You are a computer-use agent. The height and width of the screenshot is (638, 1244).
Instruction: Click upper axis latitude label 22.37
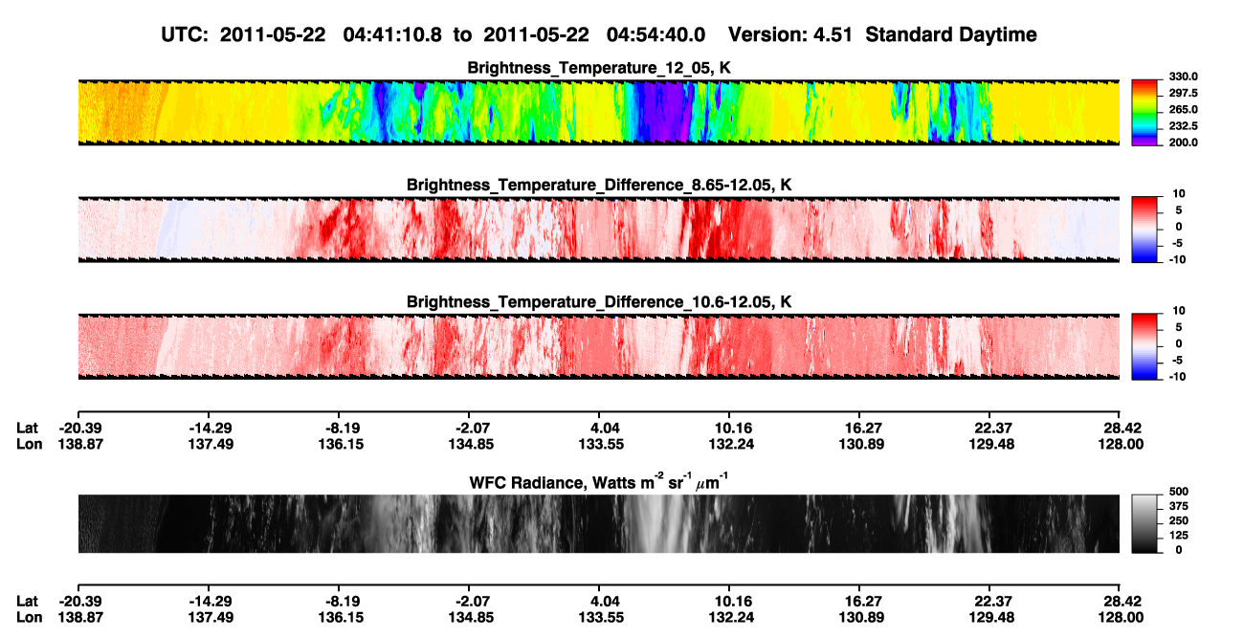[990, 428]
